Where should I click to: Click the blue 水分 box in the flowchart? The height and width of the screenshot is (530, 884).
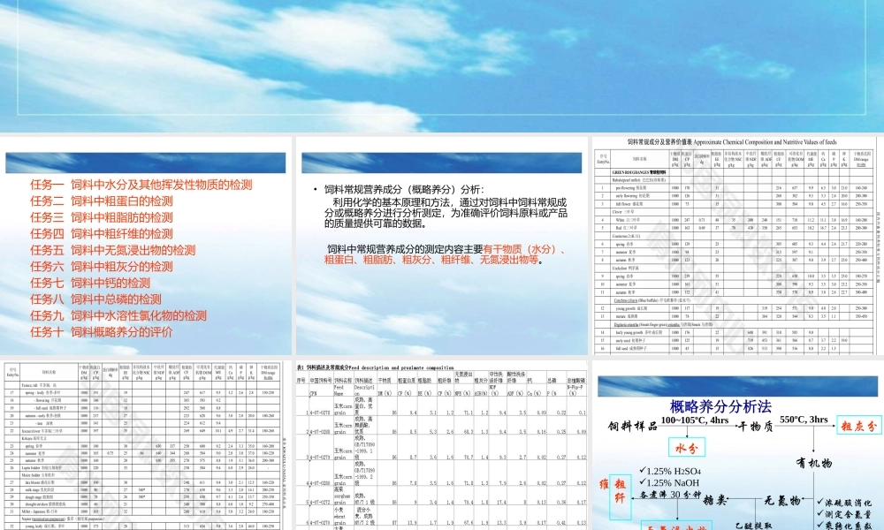pyautogui.click(x=687, y=446)
